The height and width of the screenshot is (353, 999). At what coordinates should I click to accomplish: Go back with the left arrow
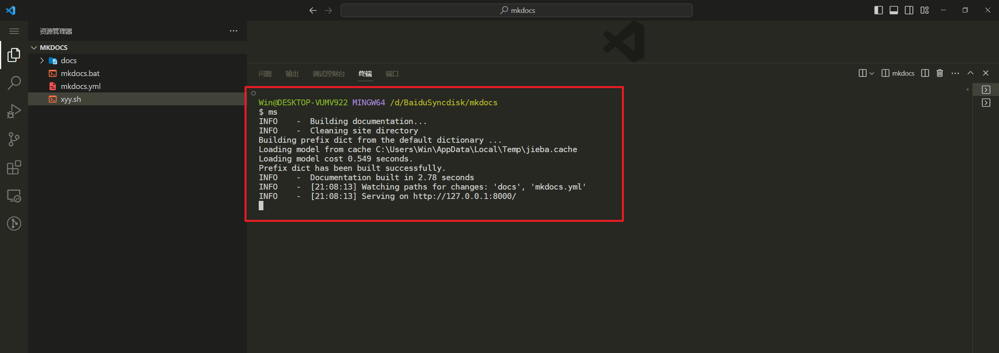313,11
